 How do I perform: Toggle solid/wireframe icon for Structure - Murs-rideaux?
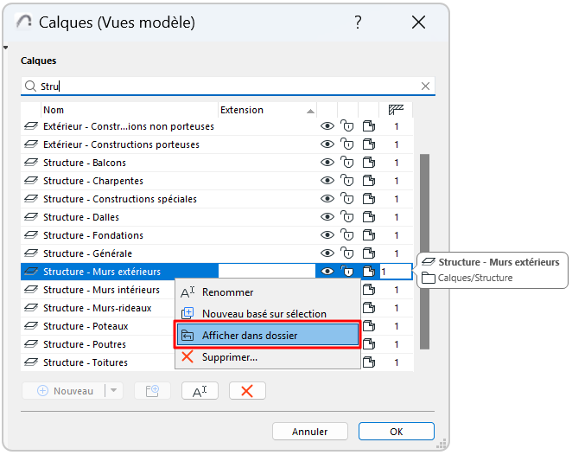369,307
